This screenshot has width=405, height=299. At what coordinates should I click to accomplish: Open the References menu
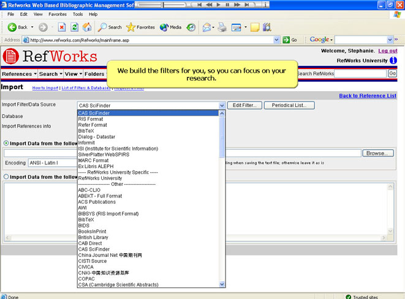18,74
